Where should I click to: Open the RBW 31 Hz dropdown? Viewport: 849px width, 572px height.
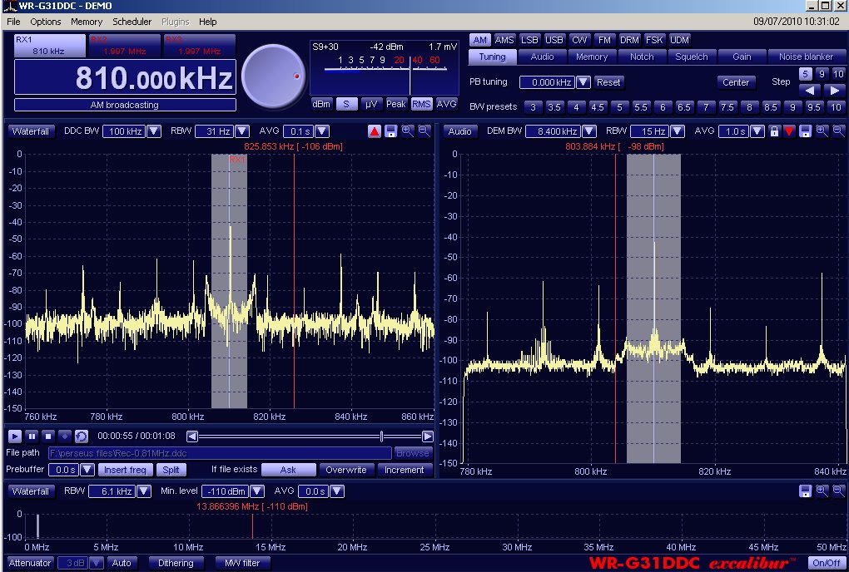coord(242,131)
